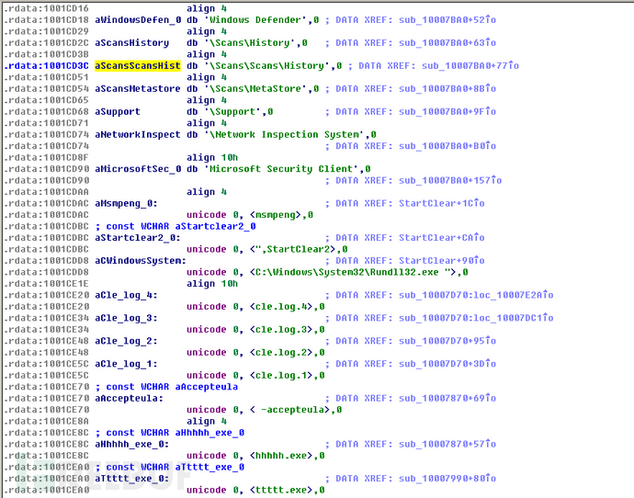This screenshot has width=634, height=498.
Task: Follow the sub_10007BA0+9F xref
Action: pos(447,112)
